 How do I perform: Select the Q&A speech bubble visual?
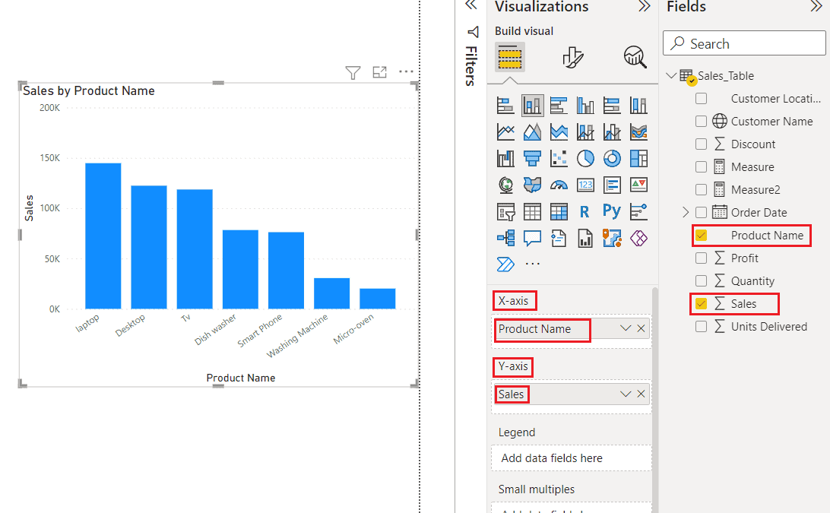coord(532,238)
